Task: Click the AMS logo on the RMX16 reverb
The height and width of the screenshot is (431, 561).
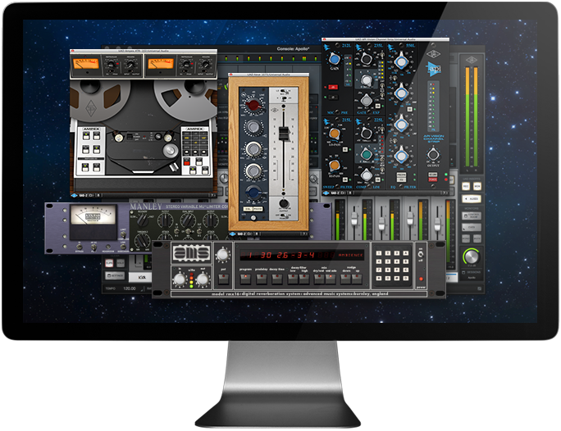Action: [185, 252]
